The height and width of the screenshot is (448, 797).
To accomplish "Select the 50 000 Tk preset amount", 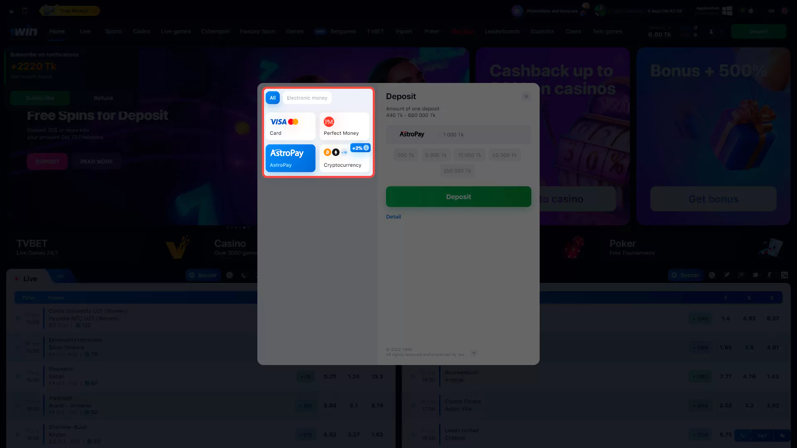I will pos(504,155).
